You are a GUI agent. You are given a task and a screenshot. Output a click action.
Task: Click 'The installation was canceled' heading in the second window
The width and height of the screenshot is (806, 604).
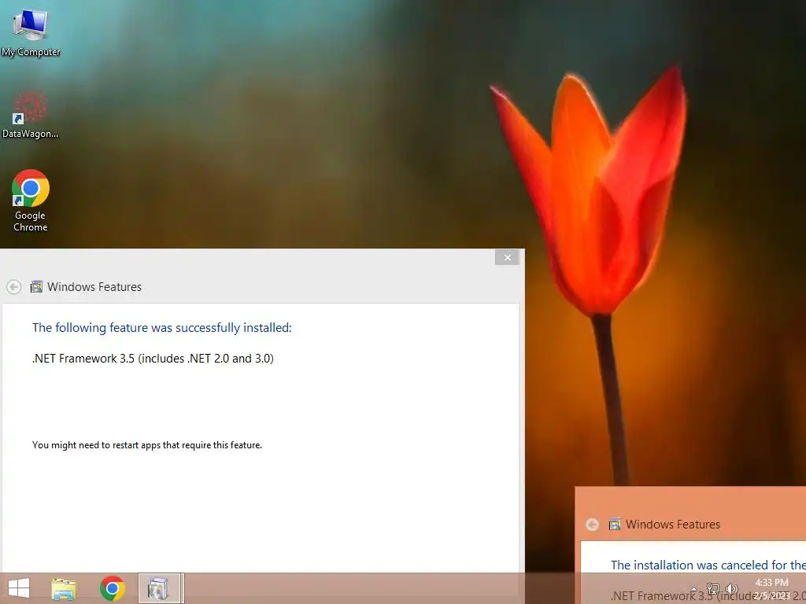(x=708, y=565)
